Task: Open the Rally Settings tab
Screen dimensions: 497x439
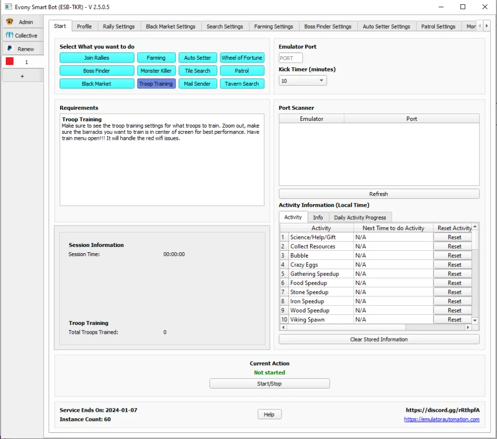Action: coord(119,27)
